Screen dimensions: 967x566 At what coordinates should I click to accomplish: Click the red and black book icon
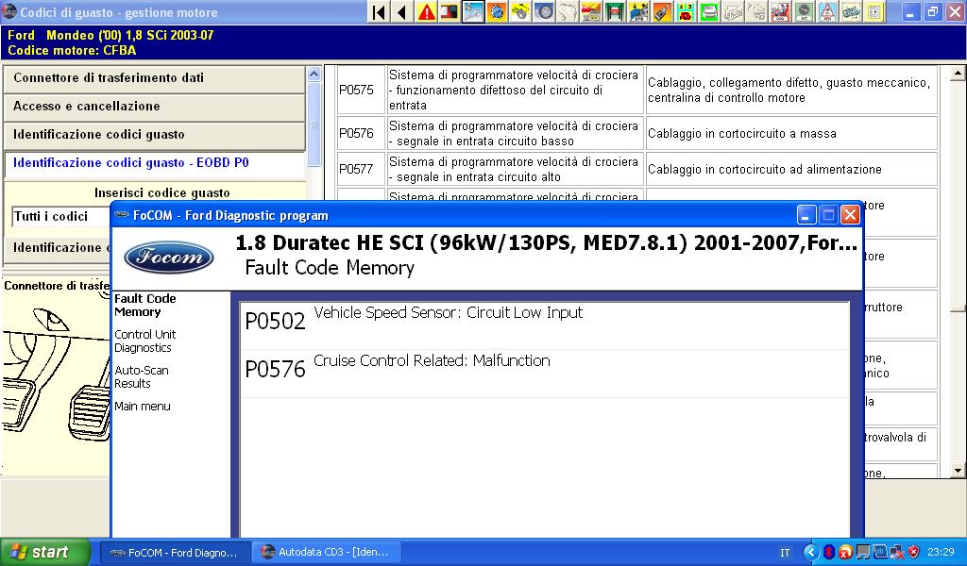coord(450,11)
